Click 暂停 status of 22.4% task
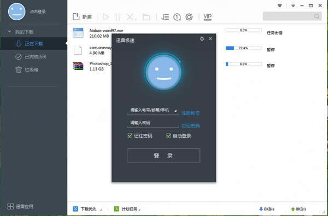The height and width of the screenshot is (216, 328). click(271, 50)
